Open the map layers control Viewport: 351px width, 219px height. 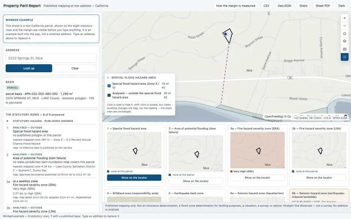click(344, 41)
